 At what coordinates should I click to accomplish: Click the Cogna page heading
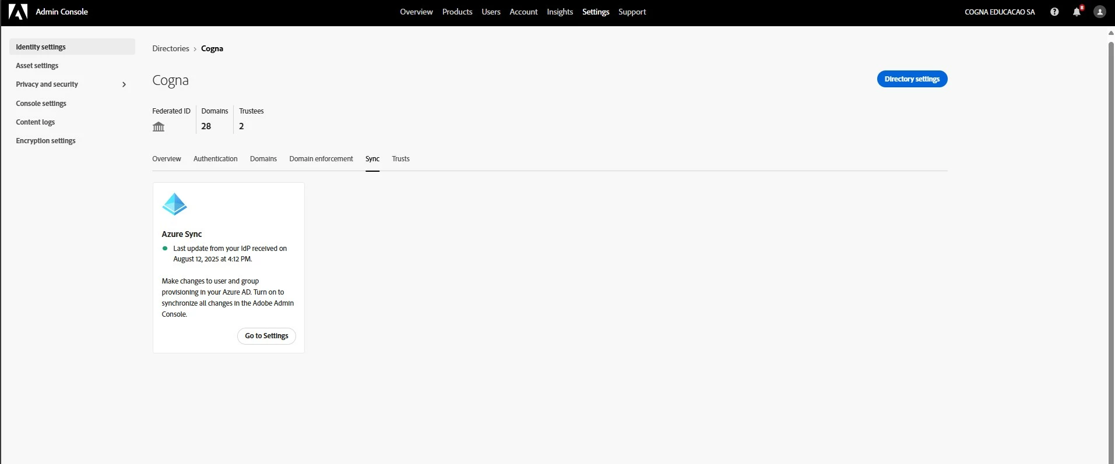(170, 80)
